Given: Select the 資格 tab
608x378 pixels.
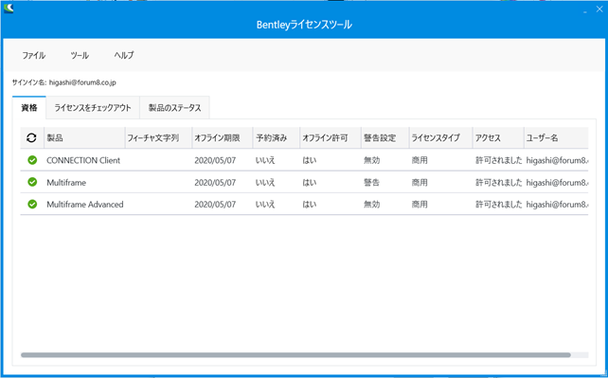Looking at the screenshot, I should click(29, 107).
